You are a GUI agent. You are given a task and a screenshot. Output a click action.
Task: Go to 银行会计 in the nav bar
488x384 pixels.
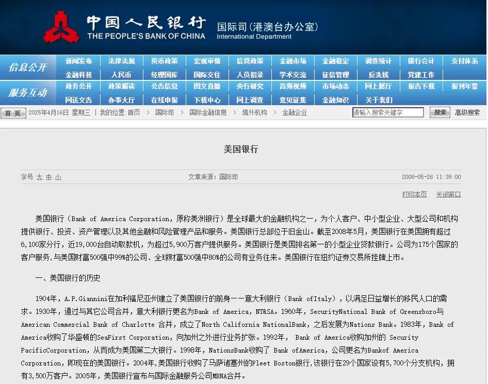tap(421, 61)
